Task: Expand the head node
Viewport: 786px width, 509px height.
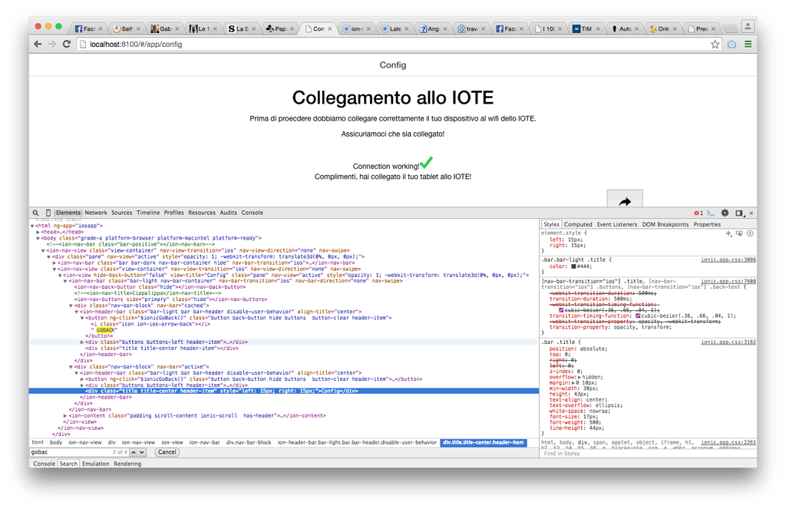Action: [x=38, y=232]
